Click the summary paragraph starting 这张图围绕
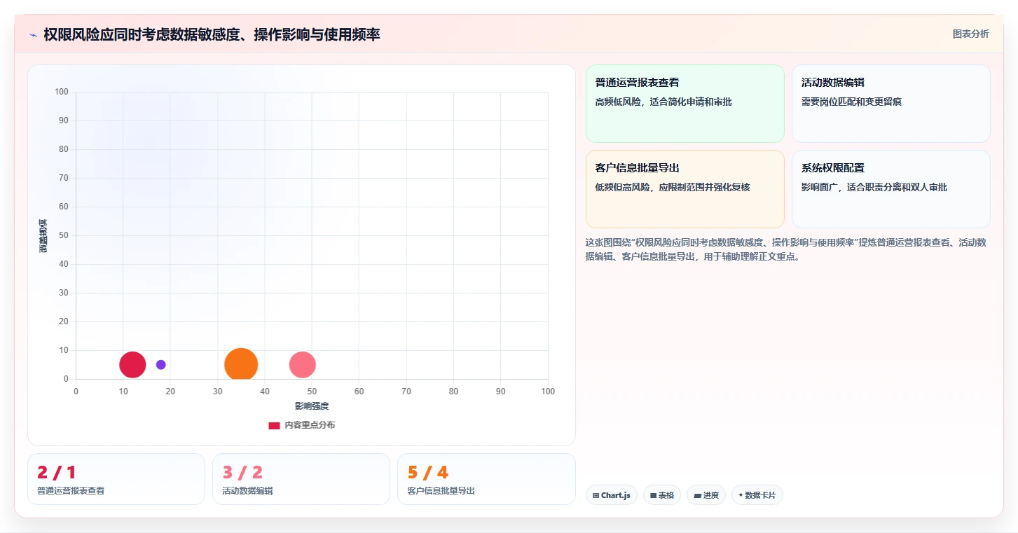Viewport: 1018px width, 533px height. (786, 249)
